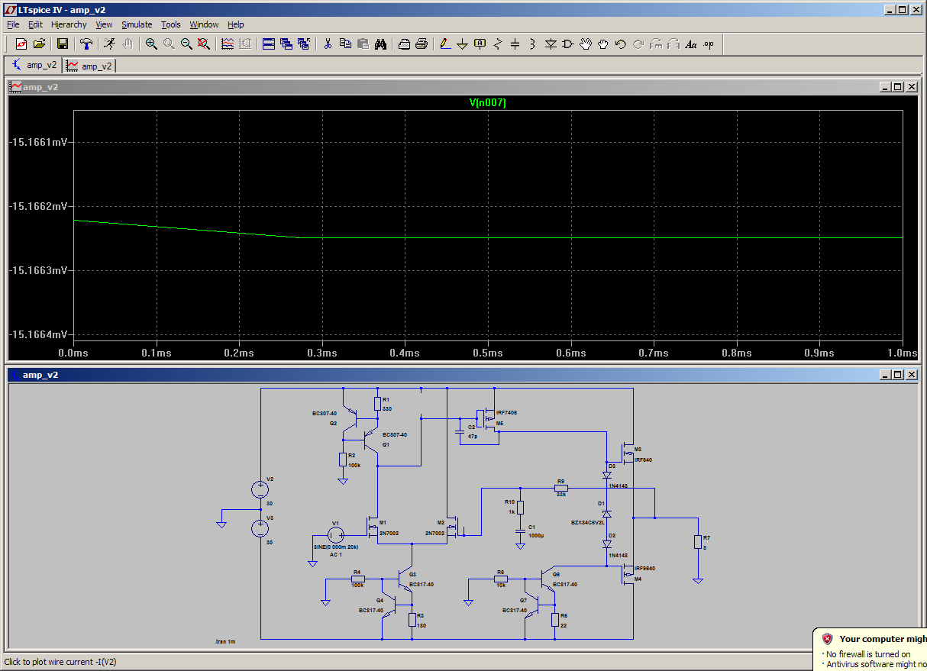927x671 pixels.
Task: Copy with the duplicate pages icon
Action: 345,44
